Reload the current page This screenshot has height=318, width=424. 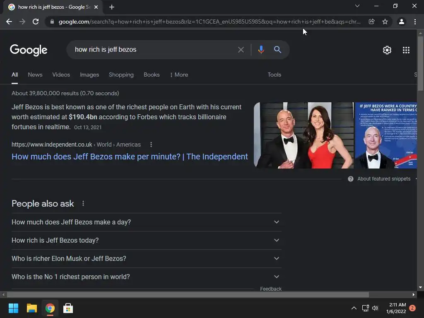[x=36, y=22]
